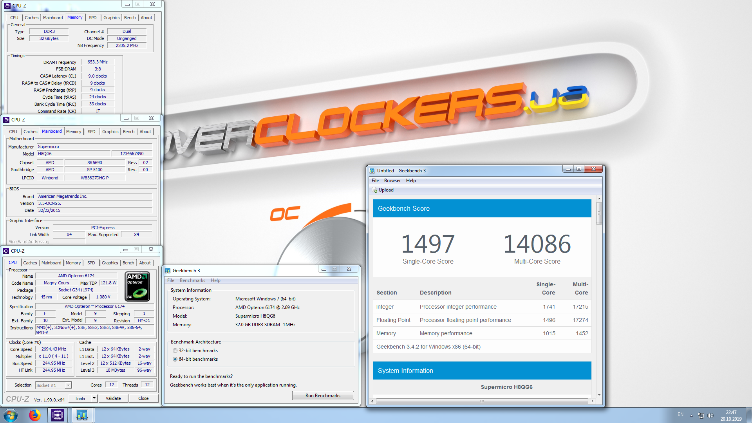The width and height of the screenshot is (752, 423).
Task: Open the SPD tab in top CPU-Z window
Action: pyautogui.click(x=92, y=18)
